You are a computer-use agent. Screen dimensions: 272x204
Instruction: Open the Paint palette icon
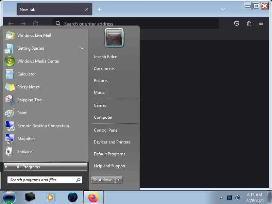coord(10,113)
